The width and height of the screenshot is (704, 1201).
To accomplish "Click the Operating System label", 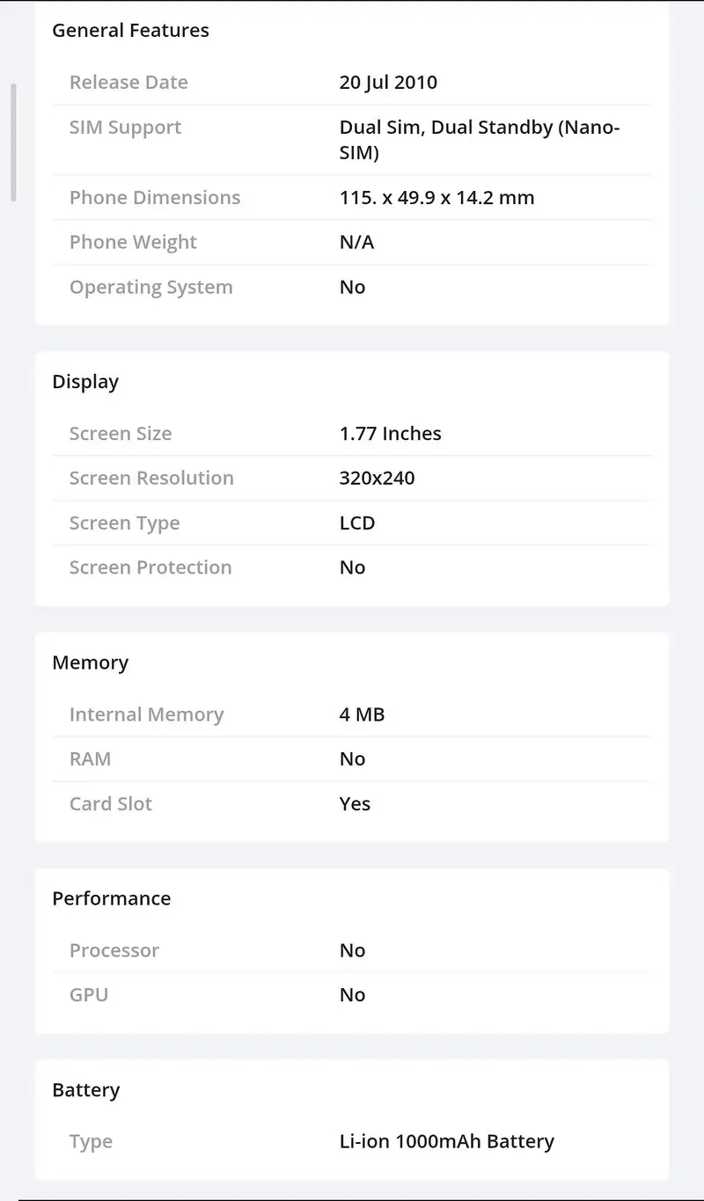I will [x=151, y=288].
